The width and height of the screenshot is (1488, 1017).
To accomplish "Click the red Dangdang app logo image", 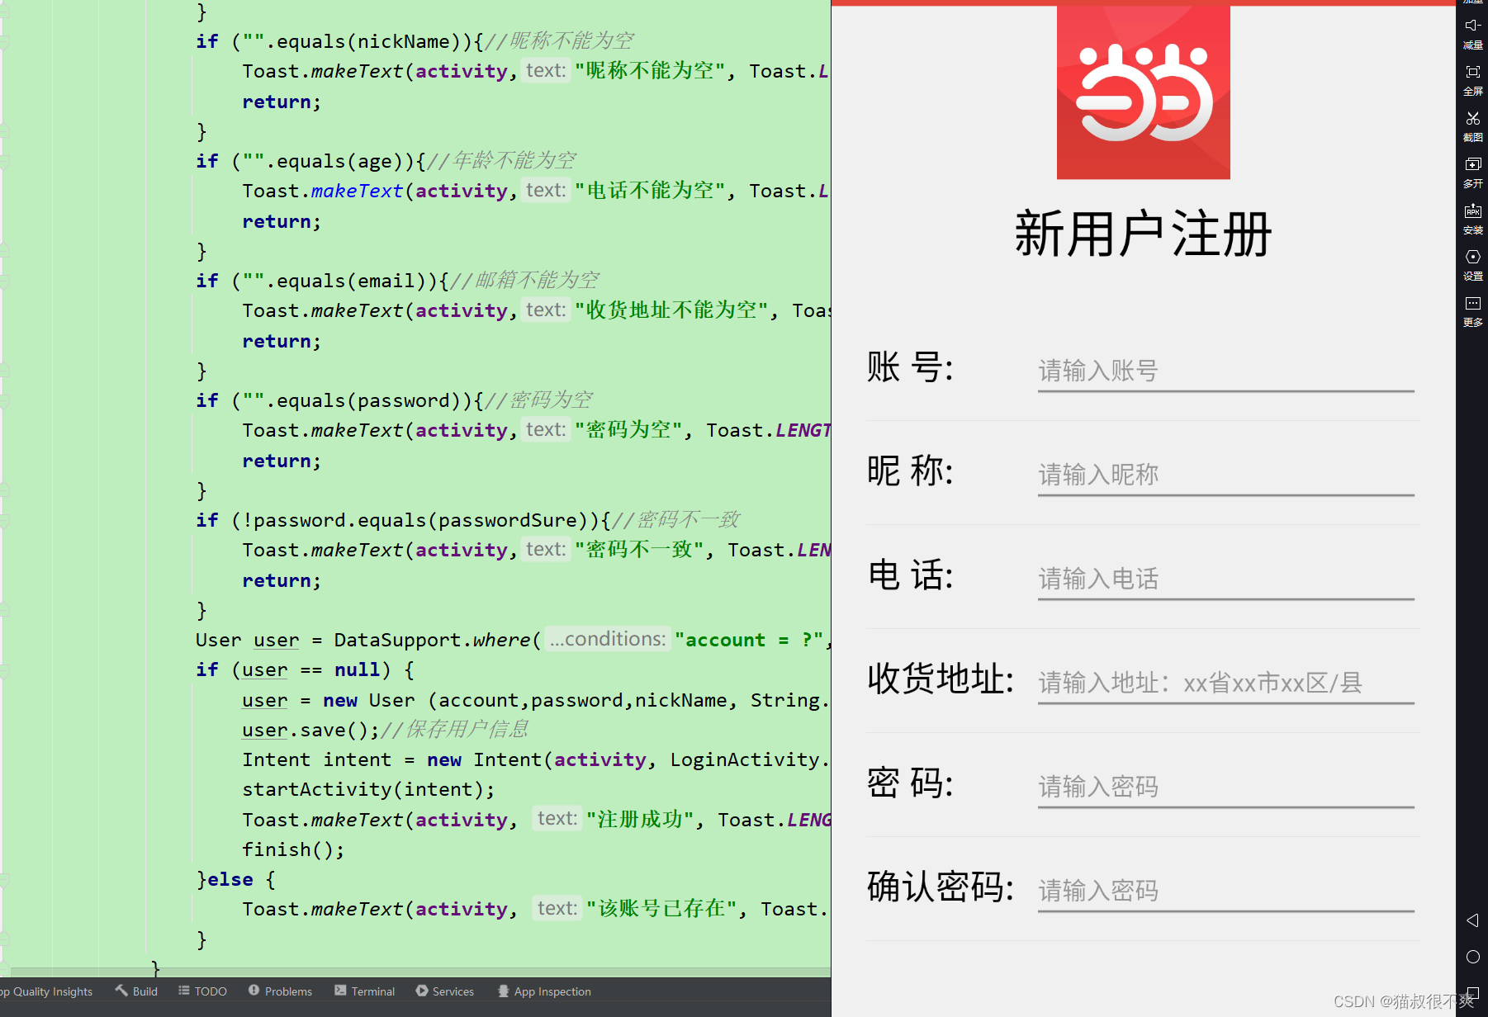I will click(x=1143, y=92).
